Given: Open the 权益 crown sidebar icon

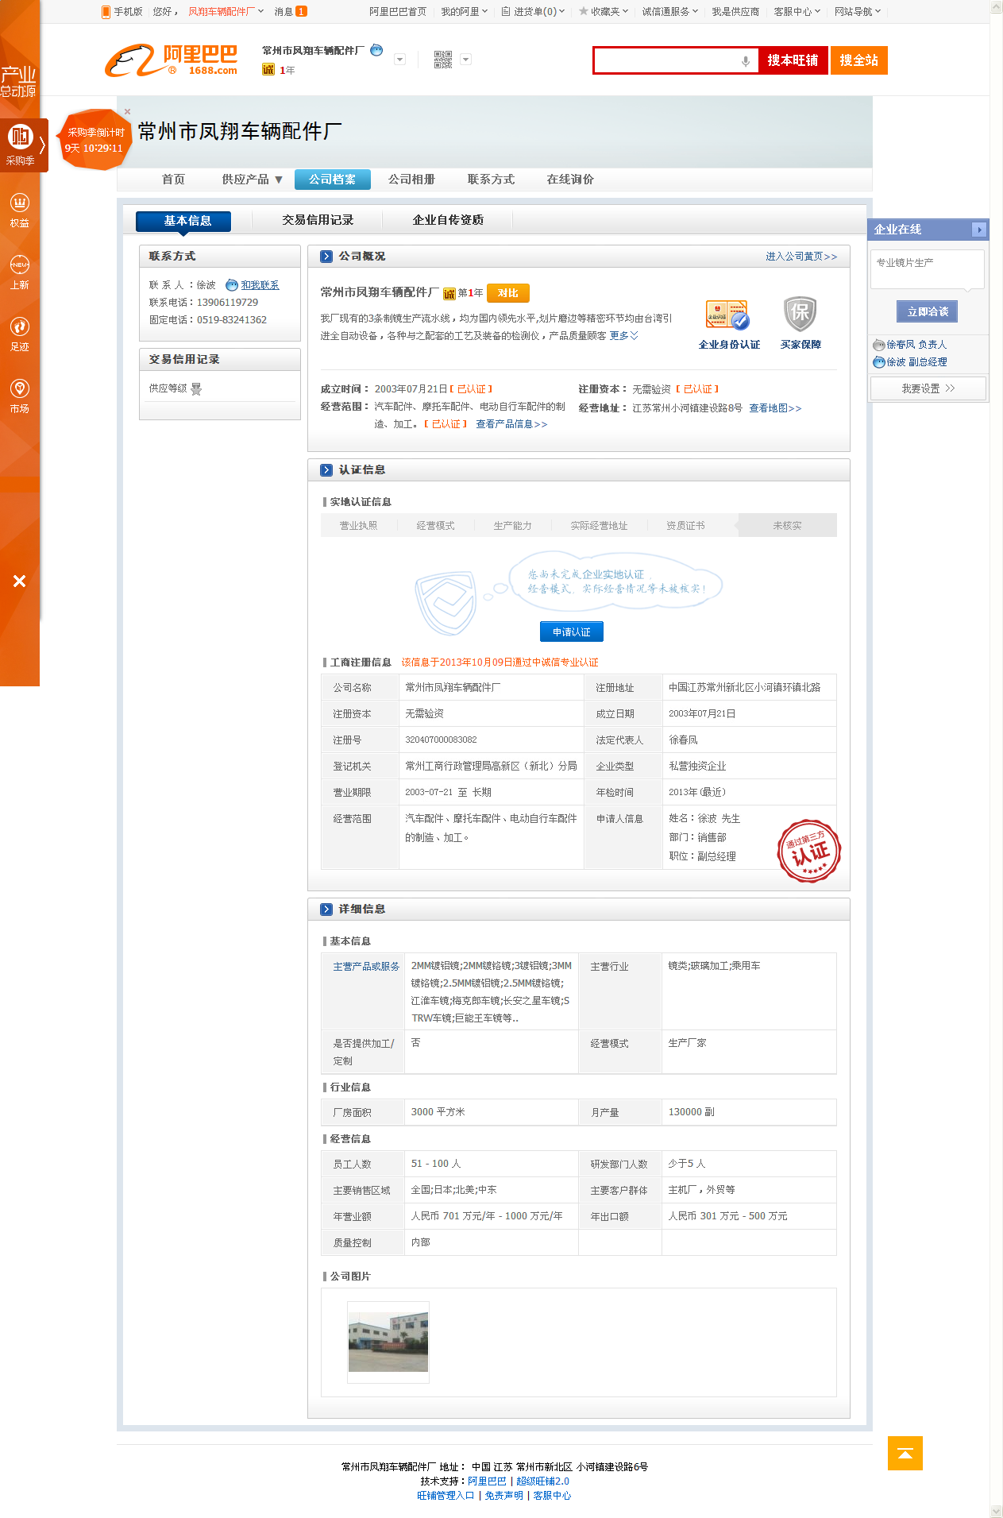Looking at the screenshot, I should (x=20, y=211).
